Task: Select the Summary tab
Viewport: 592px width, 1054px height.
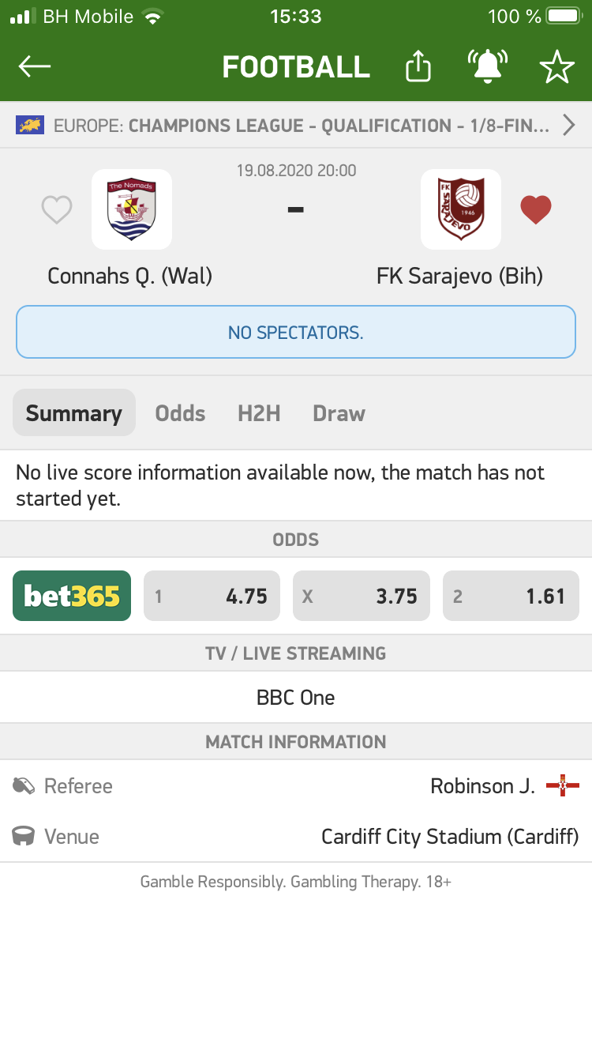Action: (74, 413)
